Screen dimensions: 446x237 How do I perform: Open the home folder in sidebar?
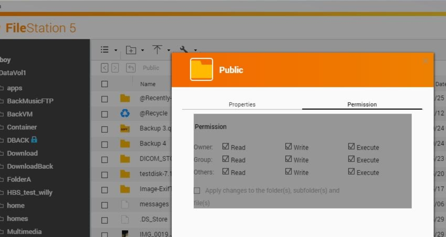click(16, 206)
